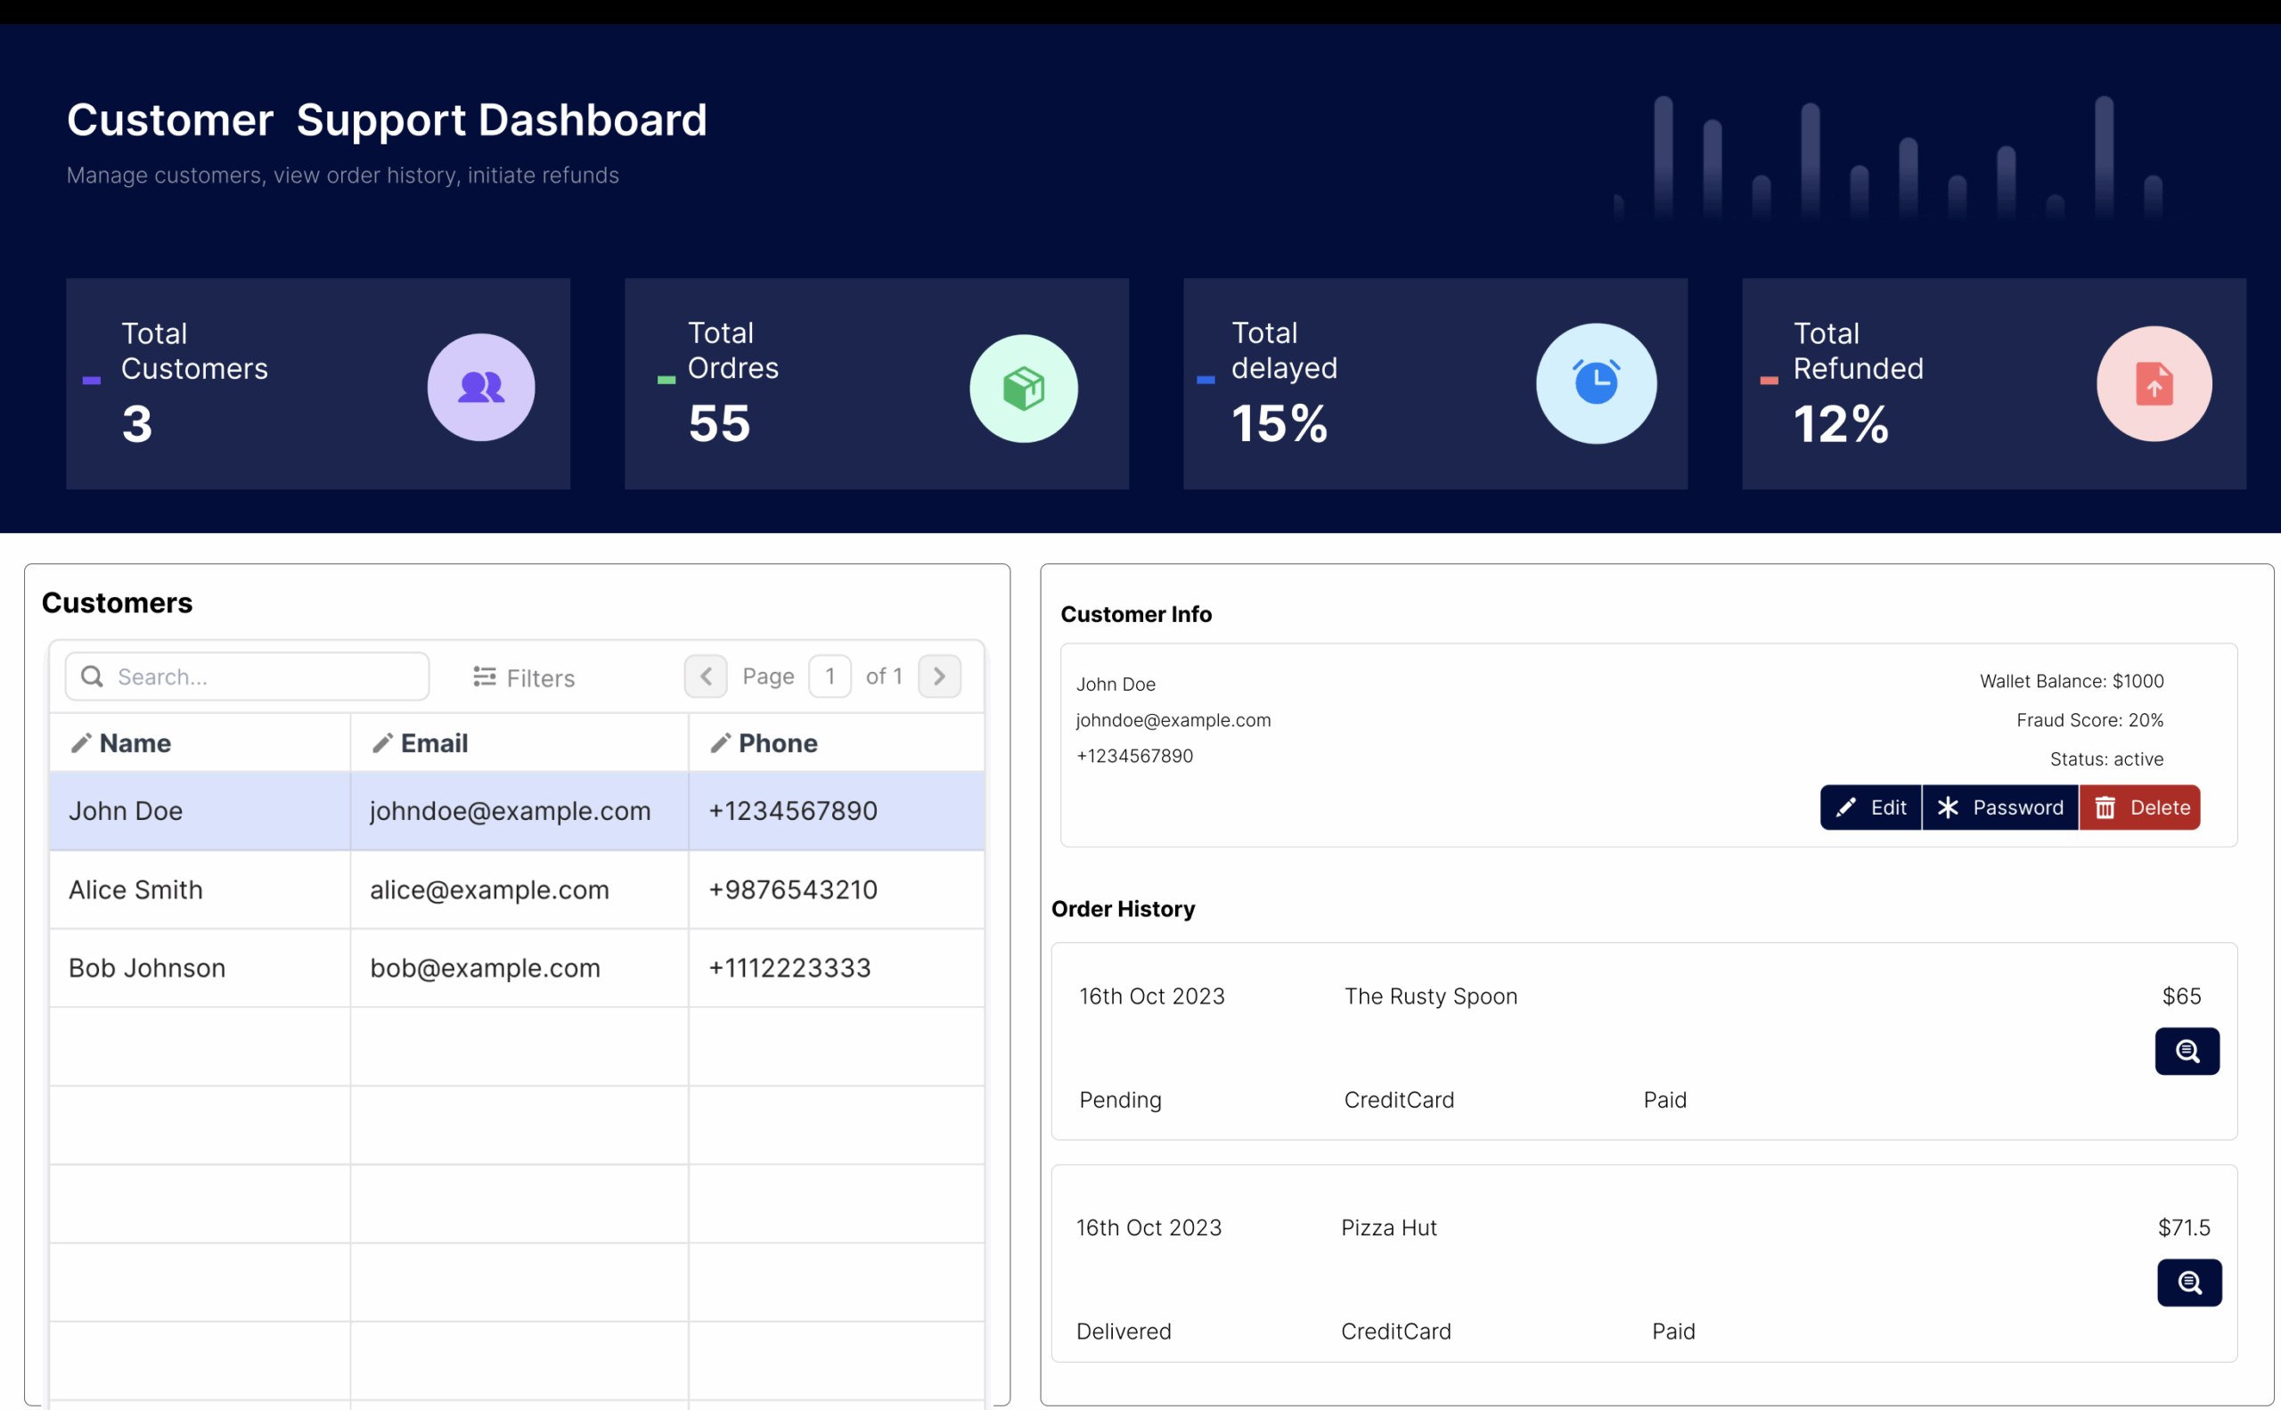Click the Total Customers people icon
Viewport: 2281px width, 1410px height.
click(481, 386)
